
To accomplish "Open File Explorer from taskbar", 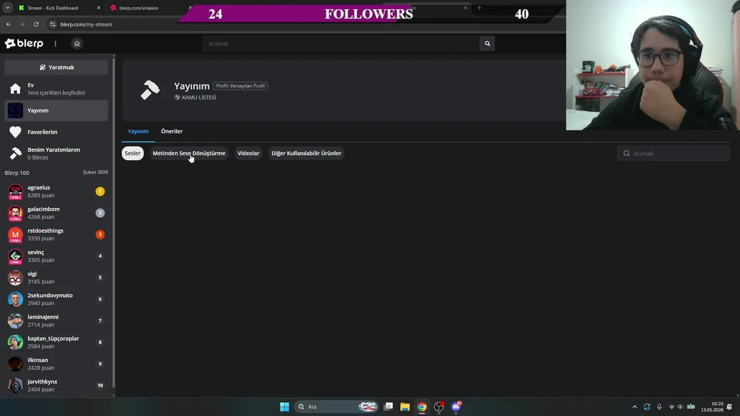I will pos(405,407).
